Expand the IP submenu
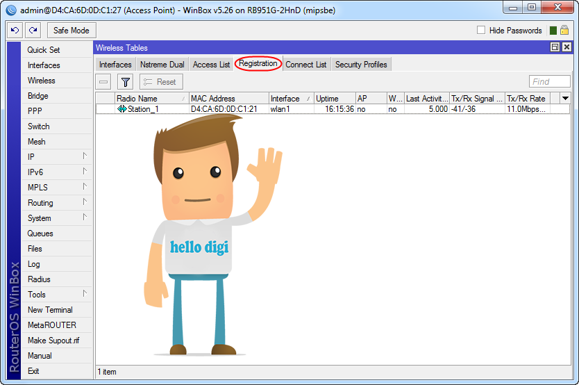The height and width of the screenshot is (385, 579). click(x=85, y=156)
